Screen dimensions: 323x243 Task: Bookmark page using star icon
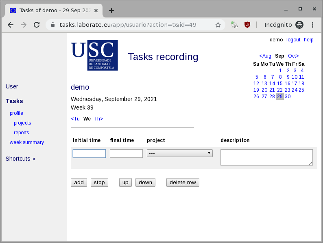coord(218,25)
